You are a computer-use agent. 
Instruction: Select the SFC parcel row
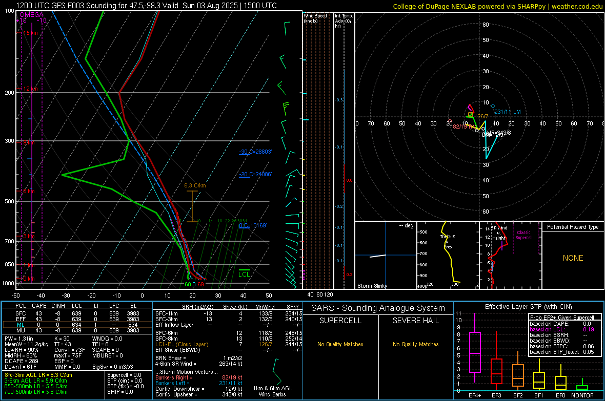77,313
